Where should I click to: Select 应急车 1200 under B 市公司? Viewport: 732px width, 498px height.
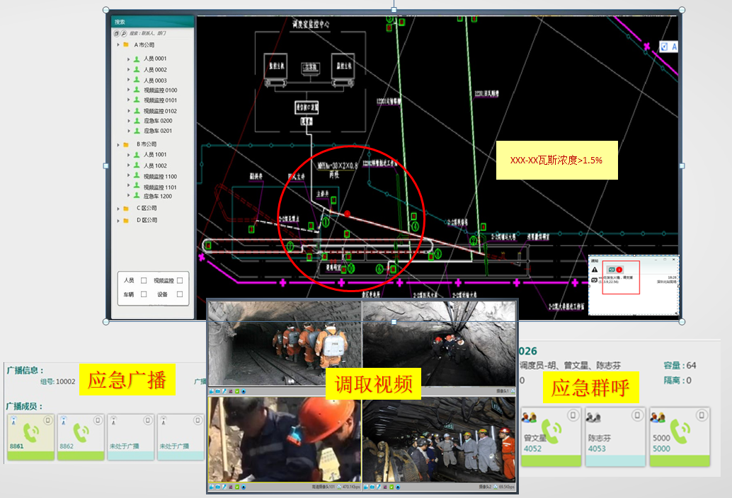157,196
